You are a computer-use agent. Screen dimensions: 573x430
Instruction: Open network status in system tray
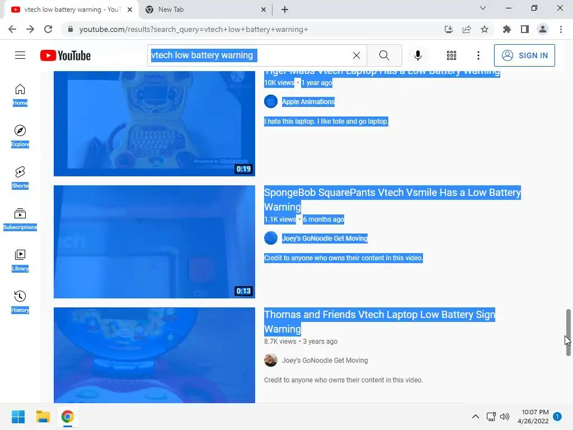[491, 417]
